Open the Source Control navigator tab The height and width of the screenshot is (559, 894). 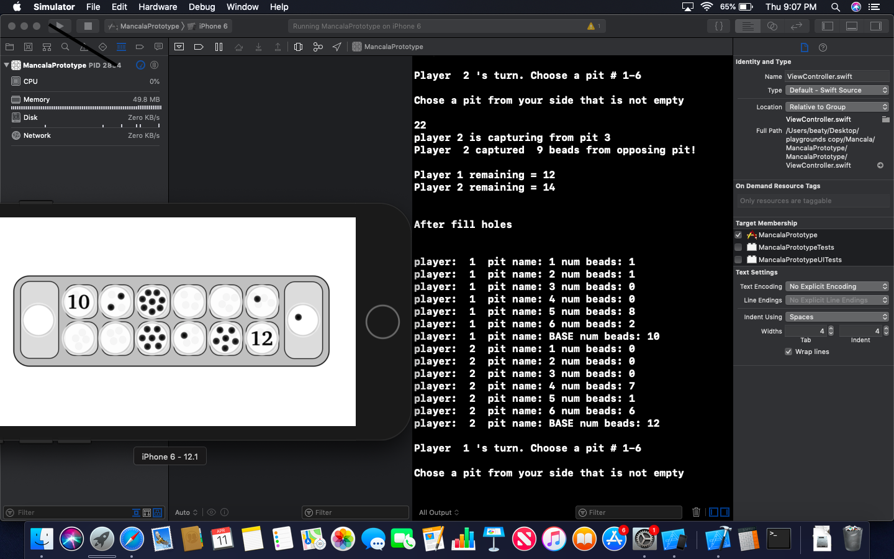28,47
